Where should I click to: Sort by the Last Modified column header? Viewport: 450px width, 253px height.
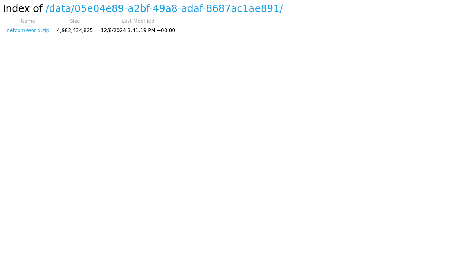pos(138,21)
